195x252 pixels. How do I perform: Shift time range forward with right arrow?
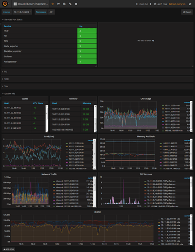[x=151, y=4]
